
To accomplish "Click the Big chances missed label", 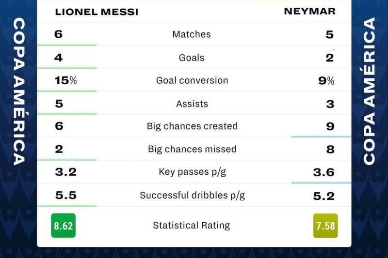I will pos(192,149).
